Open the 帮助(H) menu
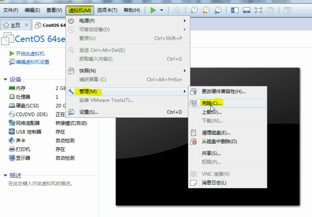Image resolution: width=312 pixels, height=217 pixels. [132, 10]
